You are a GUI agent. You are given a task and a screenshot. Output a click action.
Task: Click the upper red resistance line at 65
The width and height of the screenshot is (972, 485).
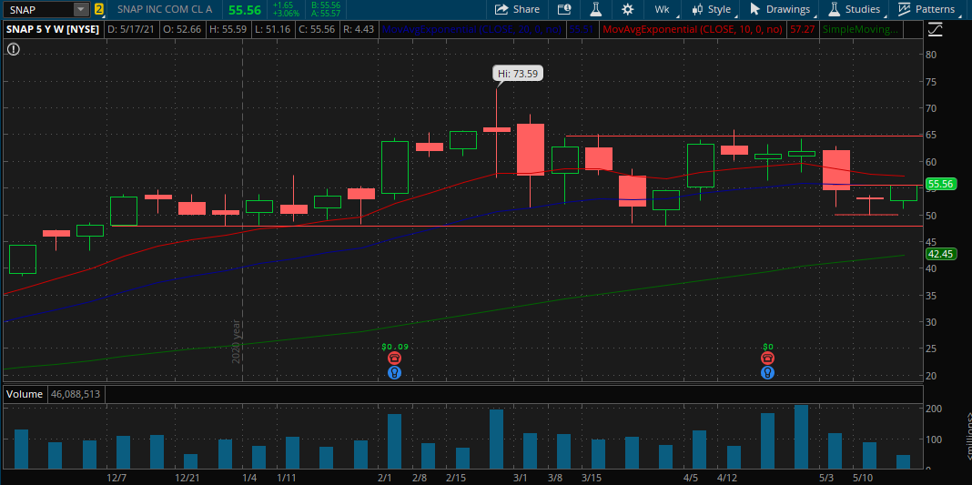coord(744,136)
